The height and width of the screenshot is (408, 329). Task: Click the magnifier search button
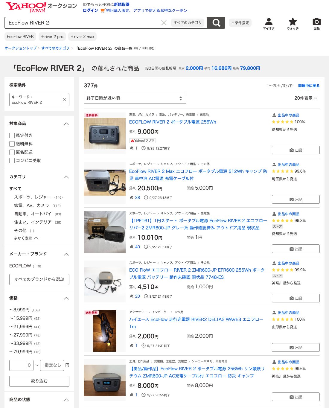tap(216, 23)
